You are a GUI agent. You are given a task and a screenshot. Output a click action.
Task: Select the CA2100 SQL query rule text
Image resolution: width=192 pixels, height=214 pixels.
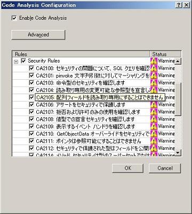click(x=93, y=68)
